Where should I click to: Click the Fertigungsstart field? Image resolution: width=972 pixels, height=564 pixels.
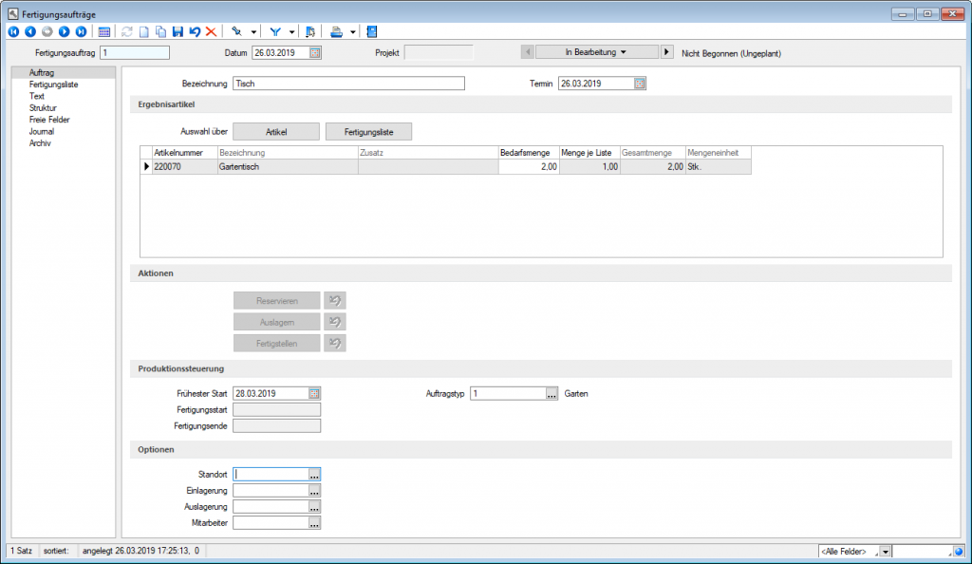pos(277,409)
